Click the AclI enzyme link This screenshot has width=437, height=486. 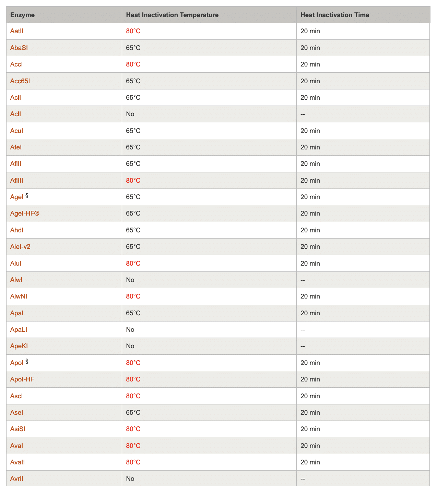(x=15, y=114)
